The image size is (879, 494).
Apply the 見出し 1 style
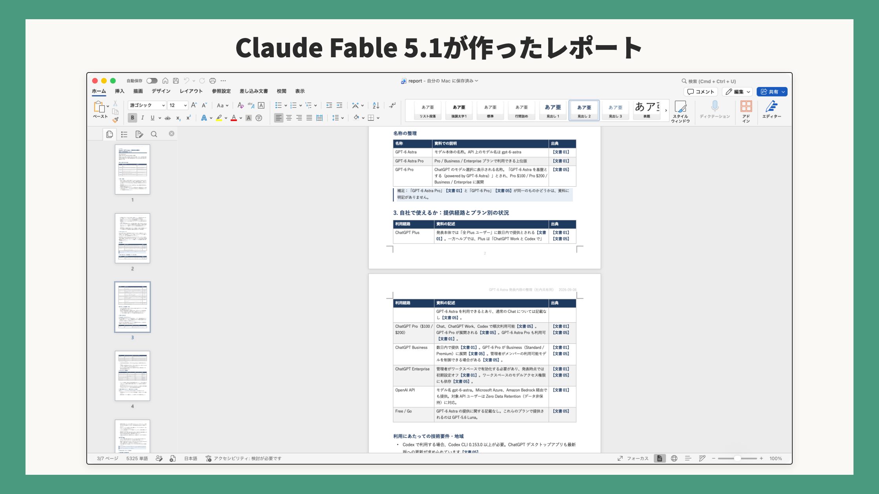click(x=553, y=110)
